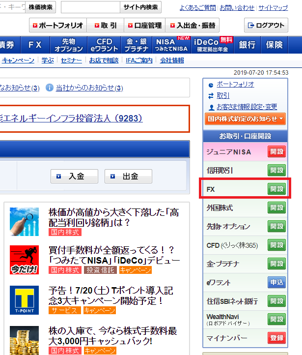Open the 取引 top menu button
Image resolution: width=302 pixels, height=355 pixels.
pos(106,25)
